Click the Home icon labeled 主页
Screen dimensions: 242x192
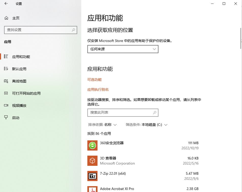6,18
